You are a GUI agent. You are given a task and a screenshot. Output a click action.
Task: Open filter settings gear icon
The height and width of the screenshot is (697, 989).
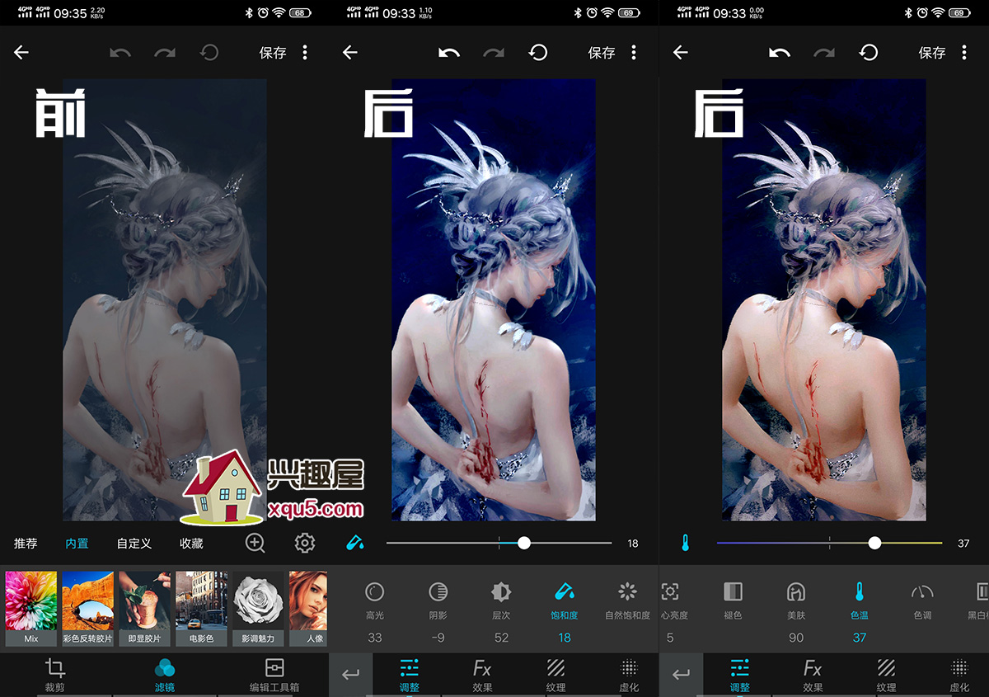click(305, 544)
